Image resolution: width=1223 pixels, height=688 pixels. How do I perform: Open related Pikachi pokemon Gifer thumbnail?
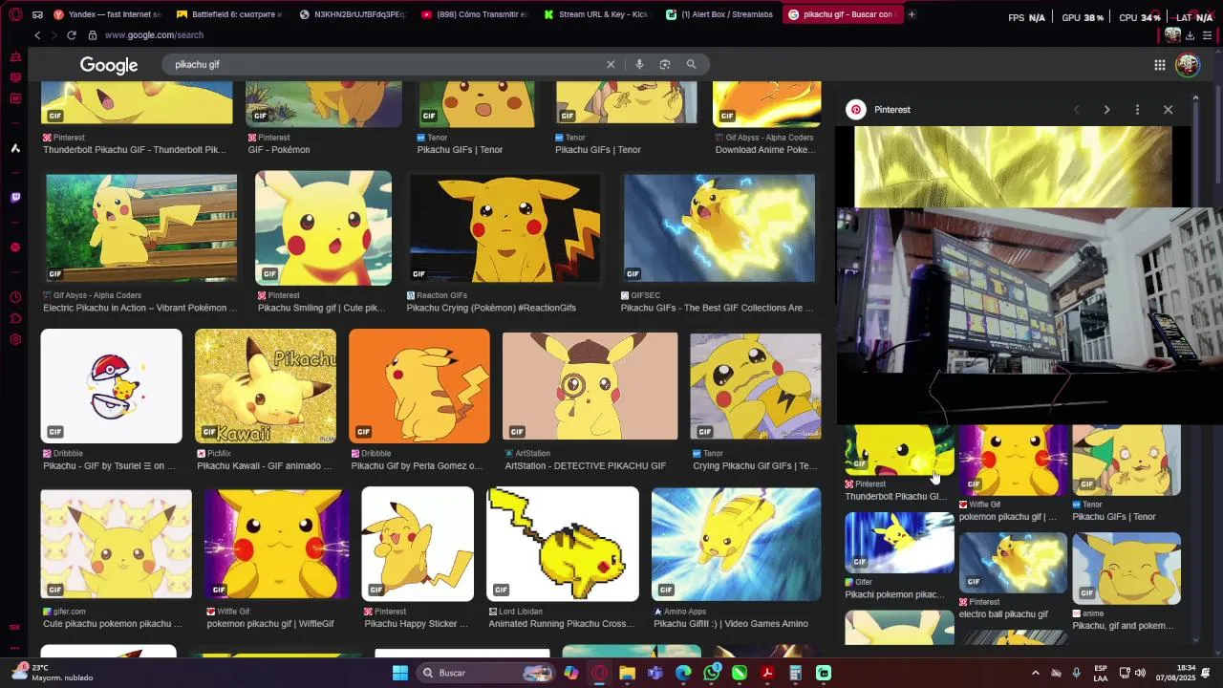[899, 542]
